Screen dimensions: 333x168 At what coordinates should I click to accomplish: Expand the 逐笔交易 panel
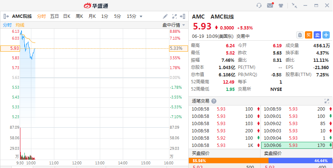pos(326,101)
